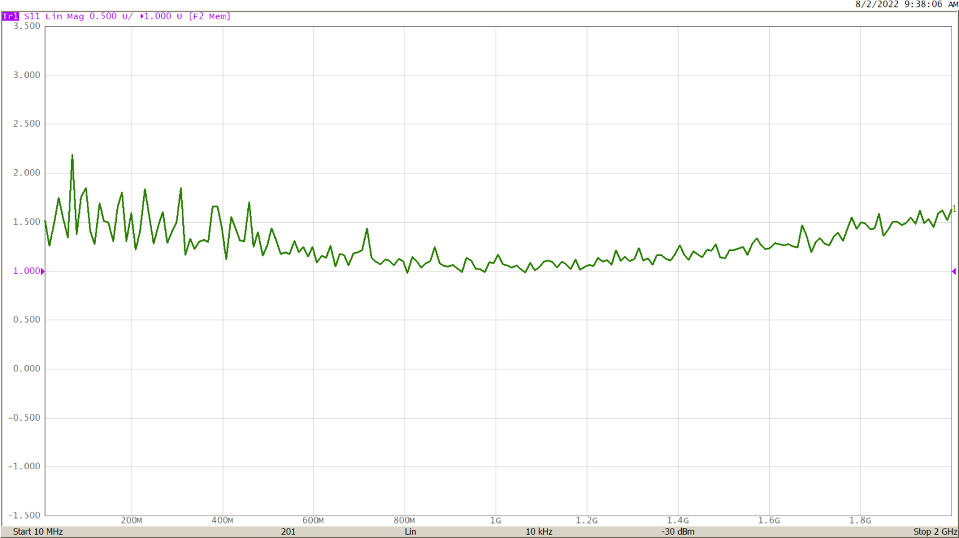Click the magenta reference marker on right edge

953,271
